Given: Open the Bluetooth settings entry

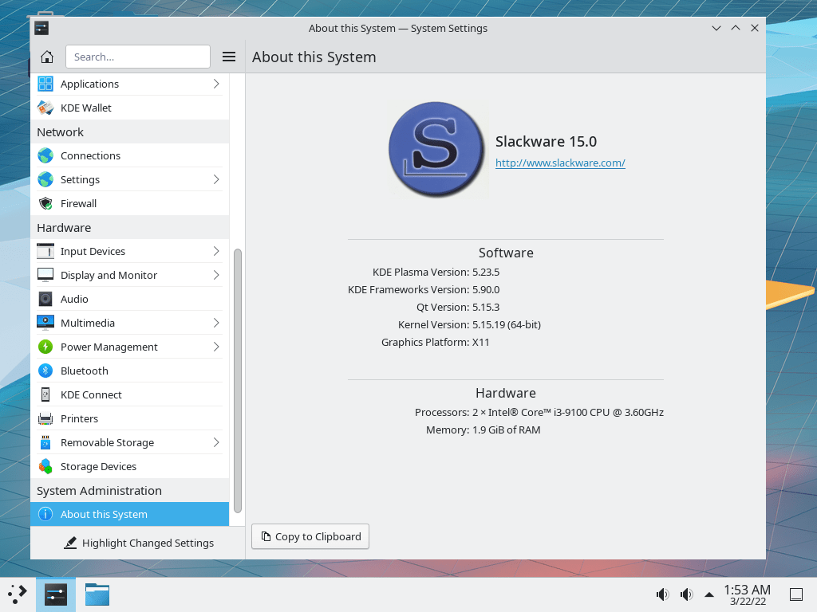Looking at the screenshot, I should point(130,371).
